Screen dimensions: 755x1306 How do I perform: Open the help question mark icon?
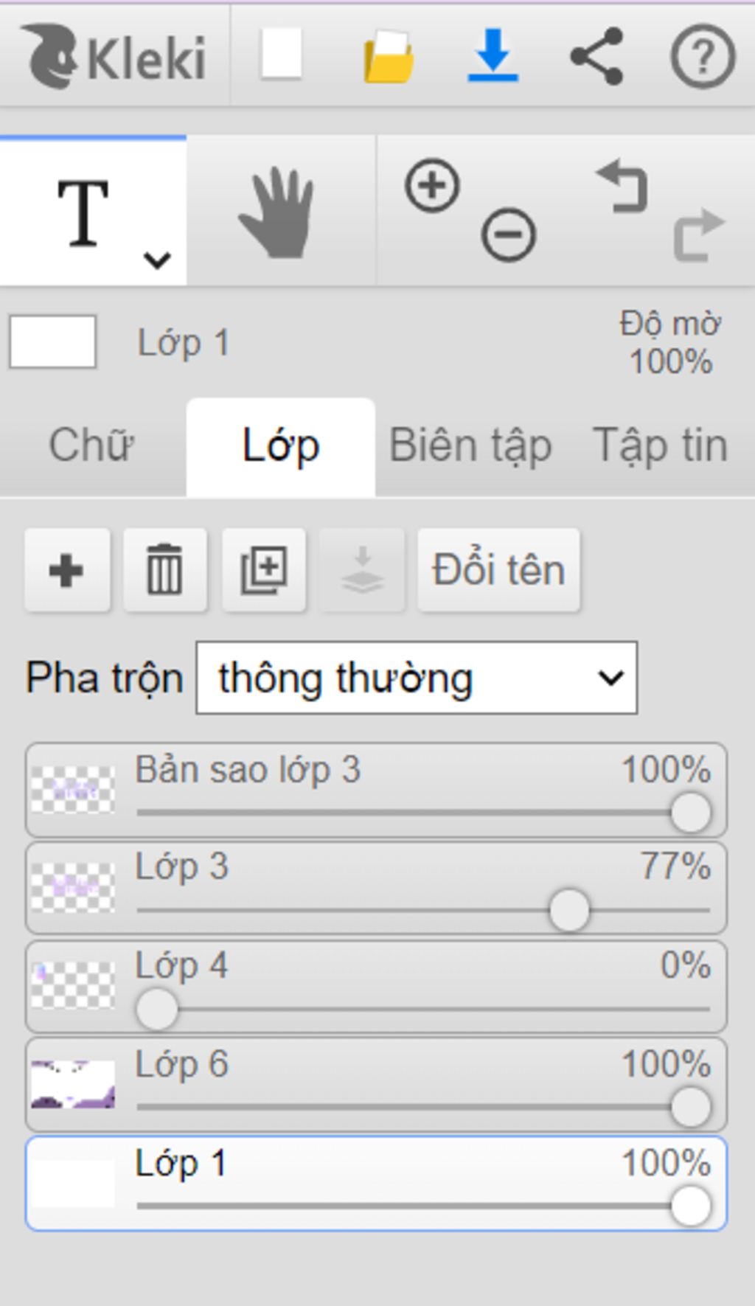point(702,56)
